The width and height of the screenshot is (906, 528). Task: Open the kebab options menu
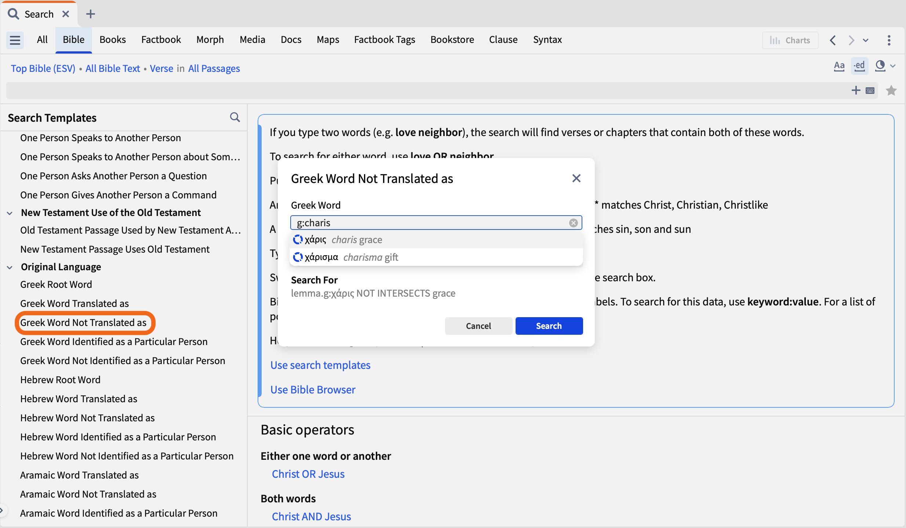pyautogui.click(x=889, y=40)
